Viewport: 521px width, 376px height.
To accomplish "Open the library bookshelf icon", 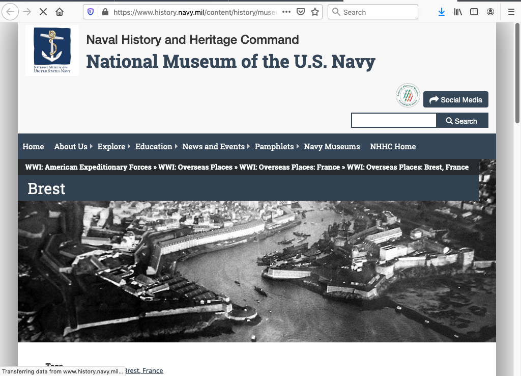I will pos(458,12).
